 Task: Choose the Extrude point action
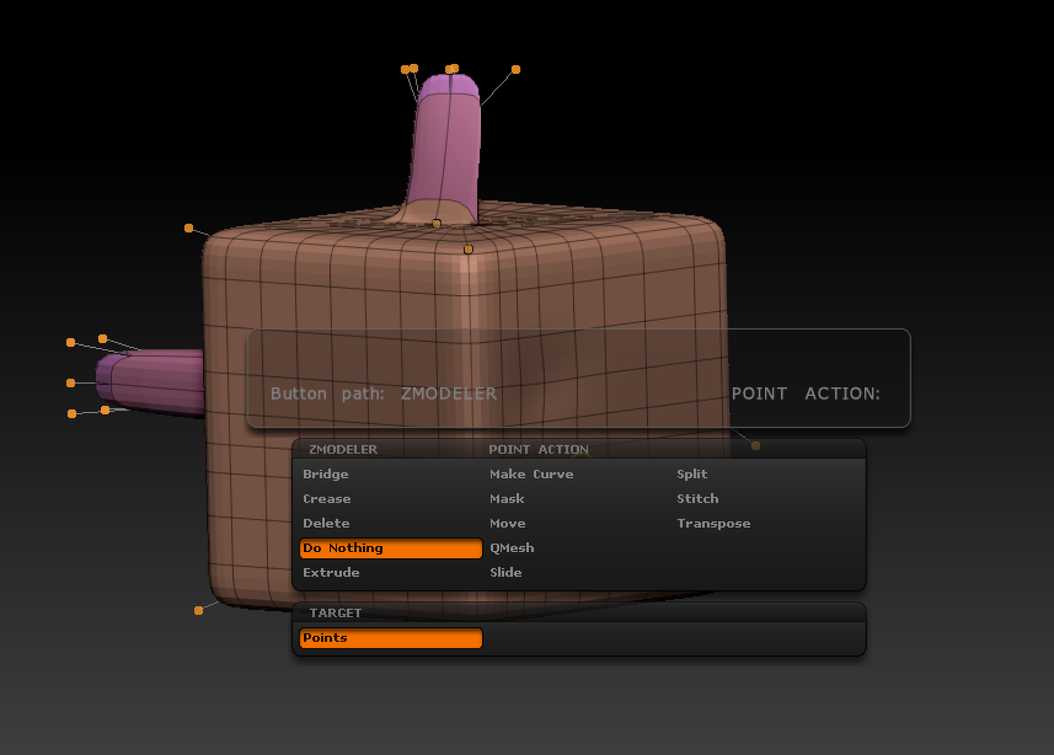331,573
